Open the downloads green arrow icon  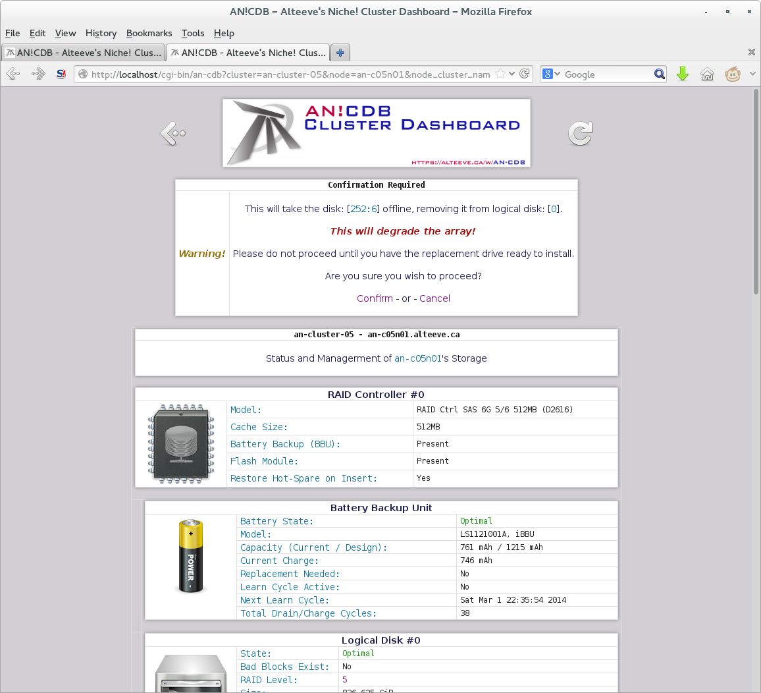coord(683,74)
